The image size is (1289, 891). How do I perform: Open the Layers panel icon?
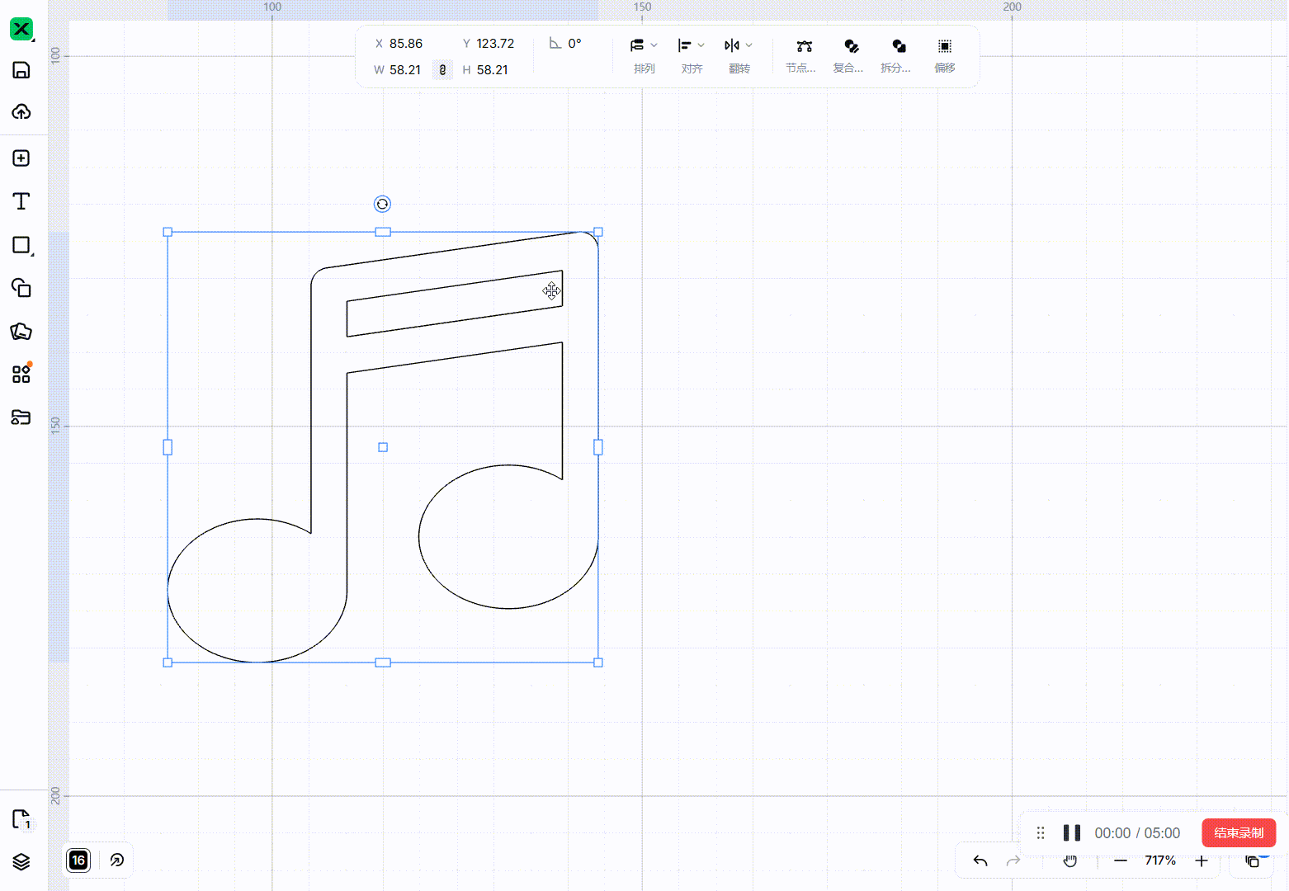(21, 861)
